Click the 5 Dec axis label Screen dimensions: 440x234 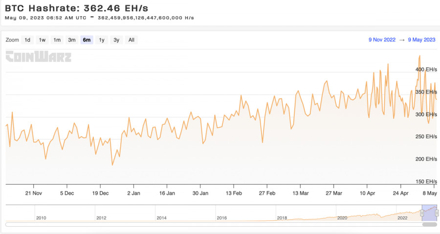click(x=67, y=193)
